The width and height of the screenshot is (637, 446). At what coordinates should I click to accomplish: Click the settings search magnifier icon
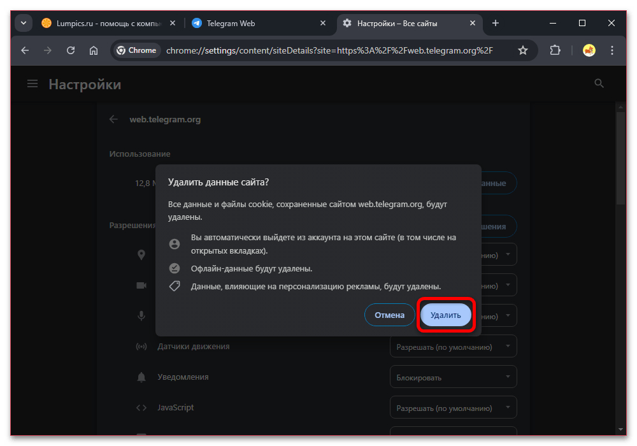tap(599, 83)
